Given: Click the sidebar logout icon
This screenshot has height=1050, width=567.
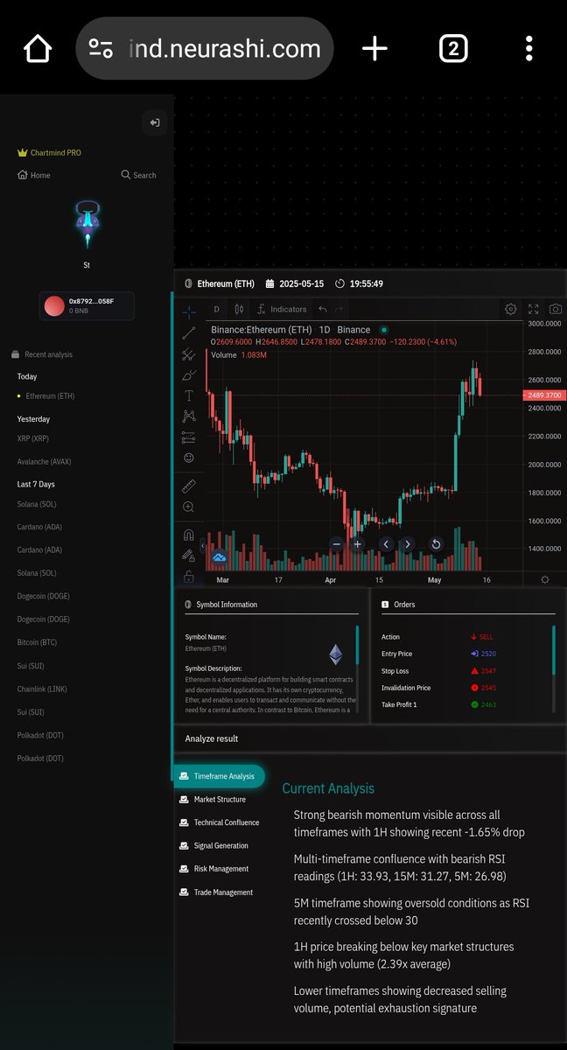Looking at the screenshot, I should coord(154,122).
